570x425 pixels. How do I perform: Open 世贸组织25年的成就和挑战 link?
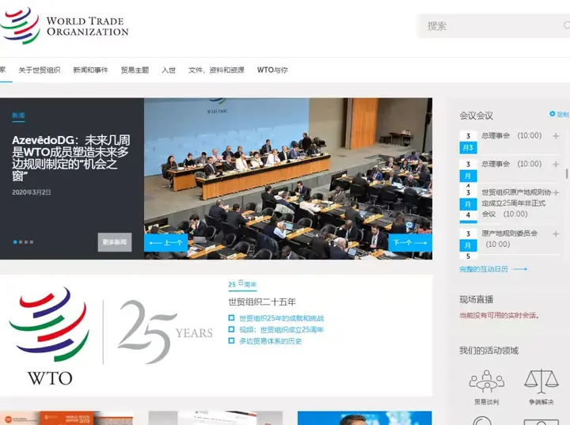[281, 318]
